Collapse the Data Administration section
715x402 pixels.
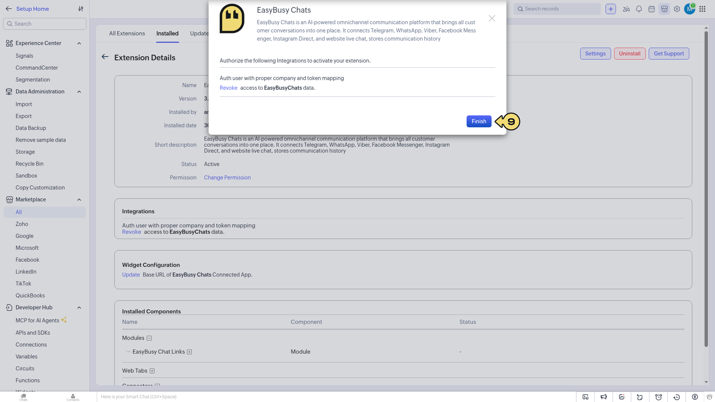click(x=79, y=92)
